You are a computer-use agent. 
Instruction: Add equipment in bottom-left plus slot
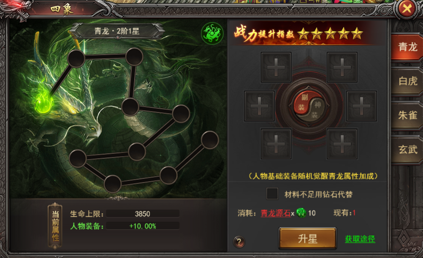coord(276,144)
